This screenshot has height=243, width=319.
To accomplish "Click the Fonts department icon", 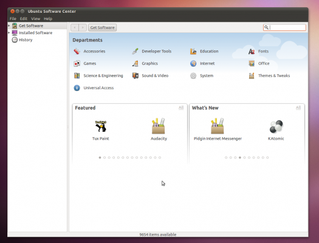I will (252, 51).
